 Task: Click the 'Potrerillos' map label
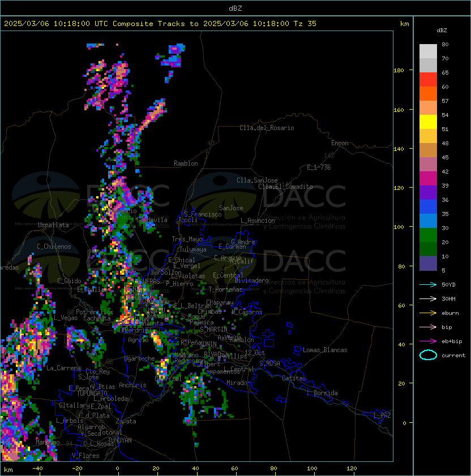(x=95, y=312)
